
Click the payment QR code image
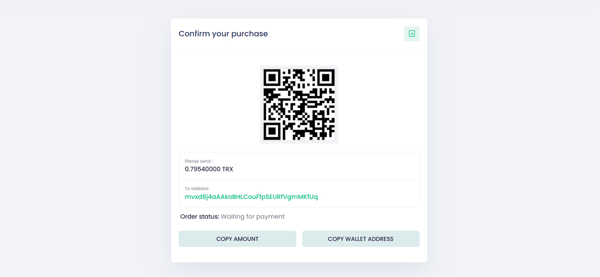[x=299, y=105]
